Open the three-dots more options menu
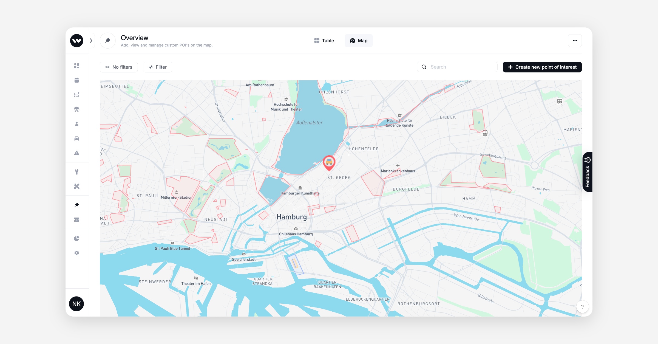The height and width of the screenshot is (344, 658). (x=575, y=41)
